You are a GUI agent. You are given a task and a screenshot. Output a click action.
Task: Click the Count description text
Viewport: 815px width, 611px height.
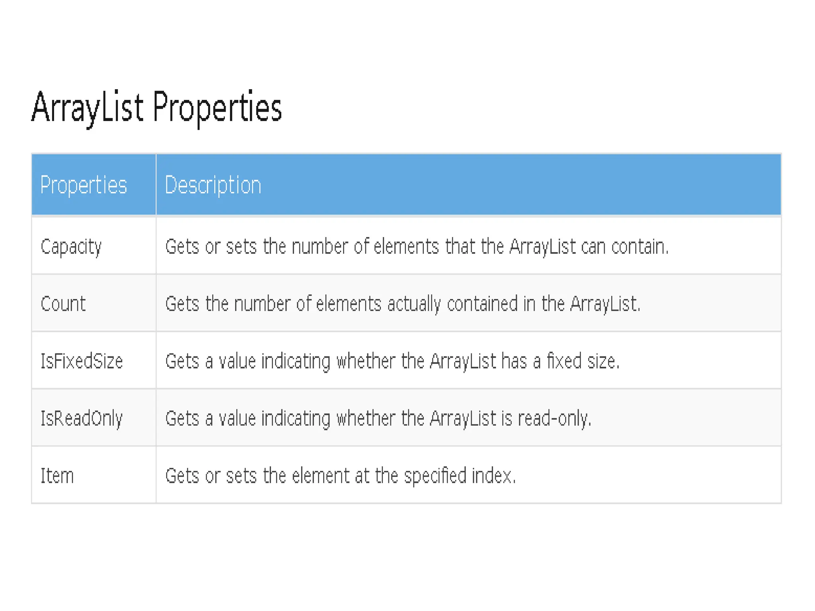[403, 304]
